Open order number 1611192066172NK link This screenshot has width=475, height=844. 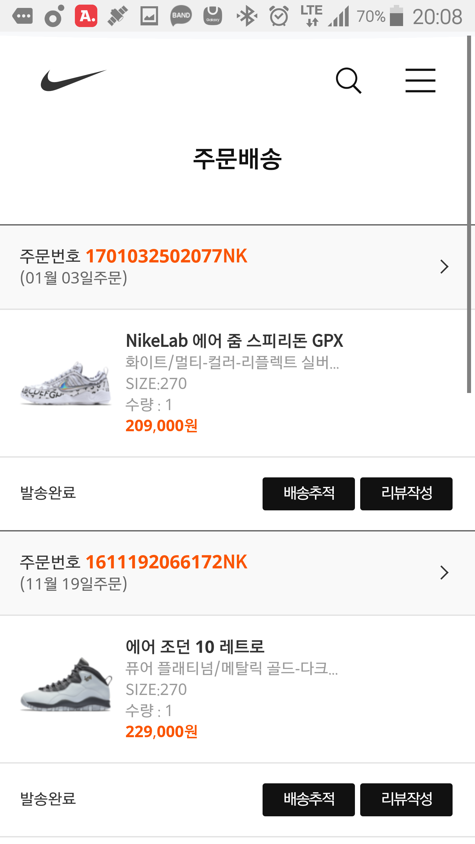166,562
